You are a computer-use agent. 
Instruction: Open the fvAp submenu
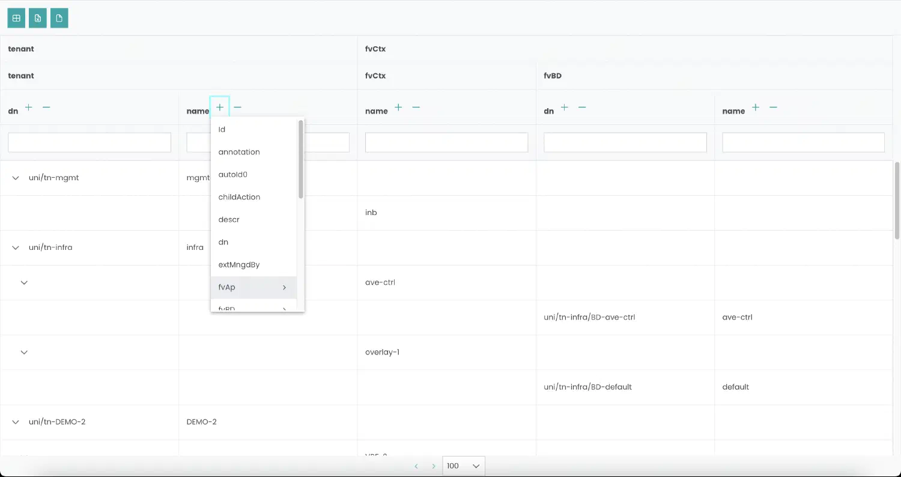pos(252,287)
